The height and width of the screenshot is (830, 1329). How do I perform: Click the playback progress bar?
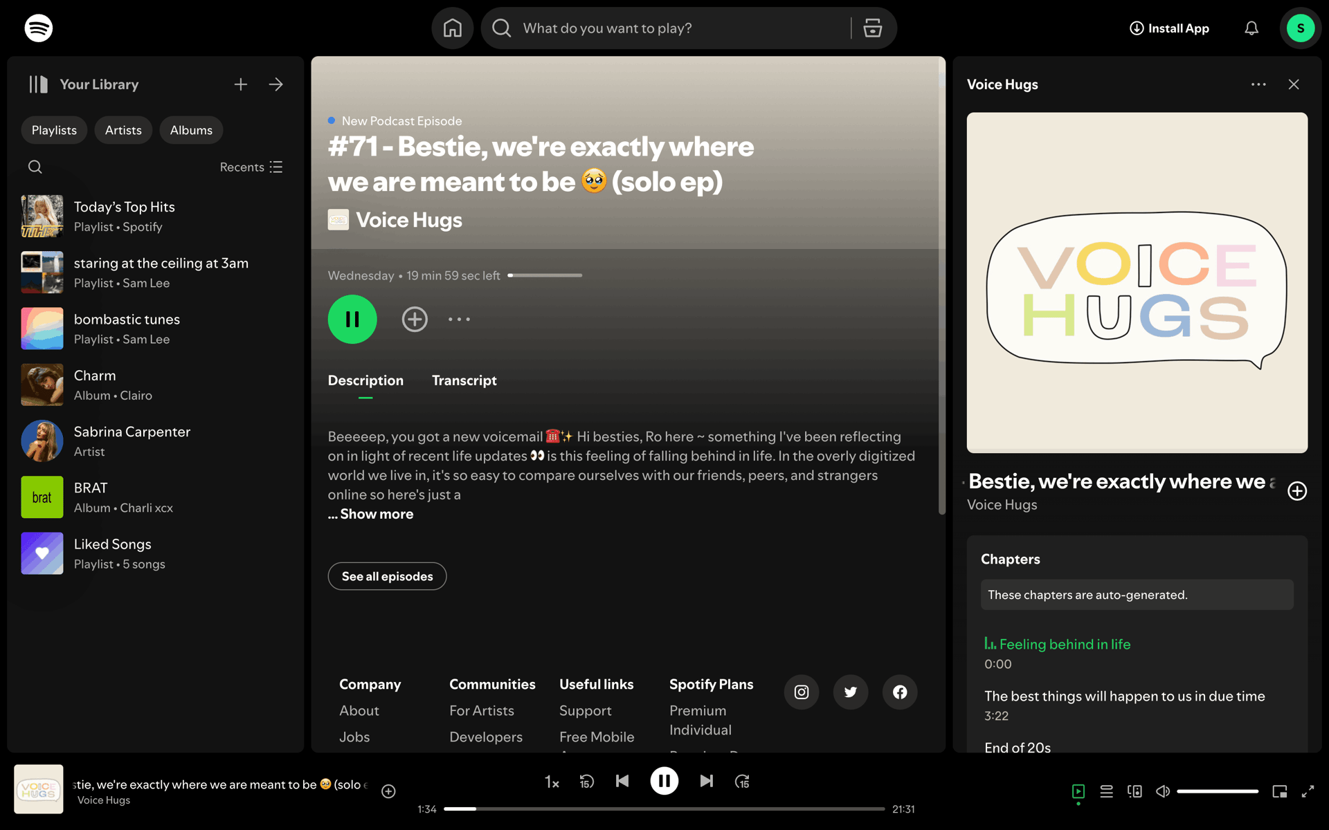click(664, 809)
